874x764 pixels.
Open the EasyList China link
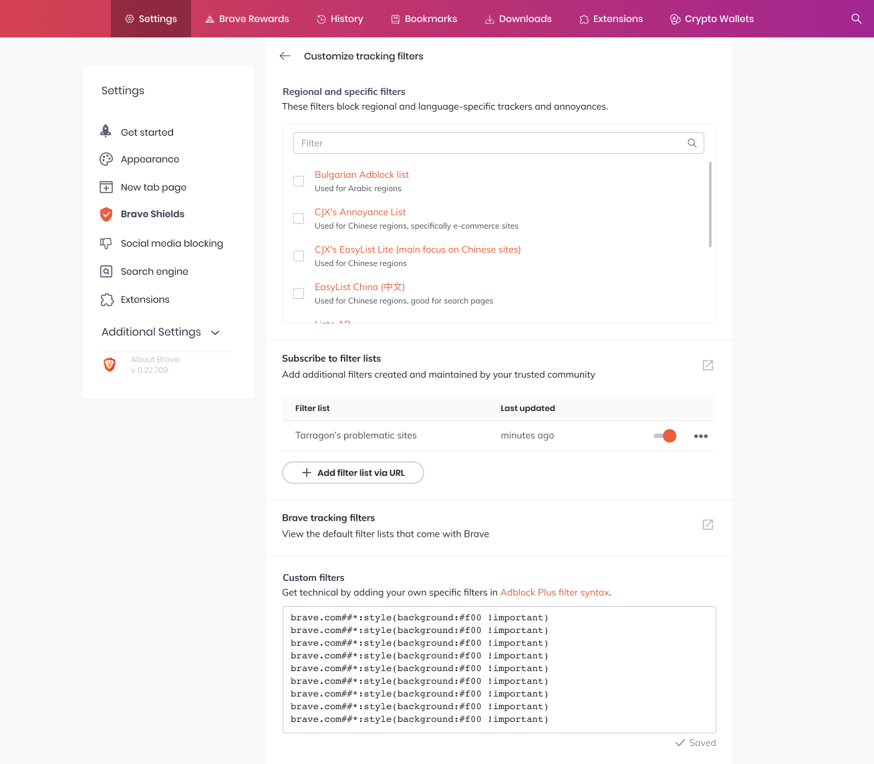(x=359, y=287)
